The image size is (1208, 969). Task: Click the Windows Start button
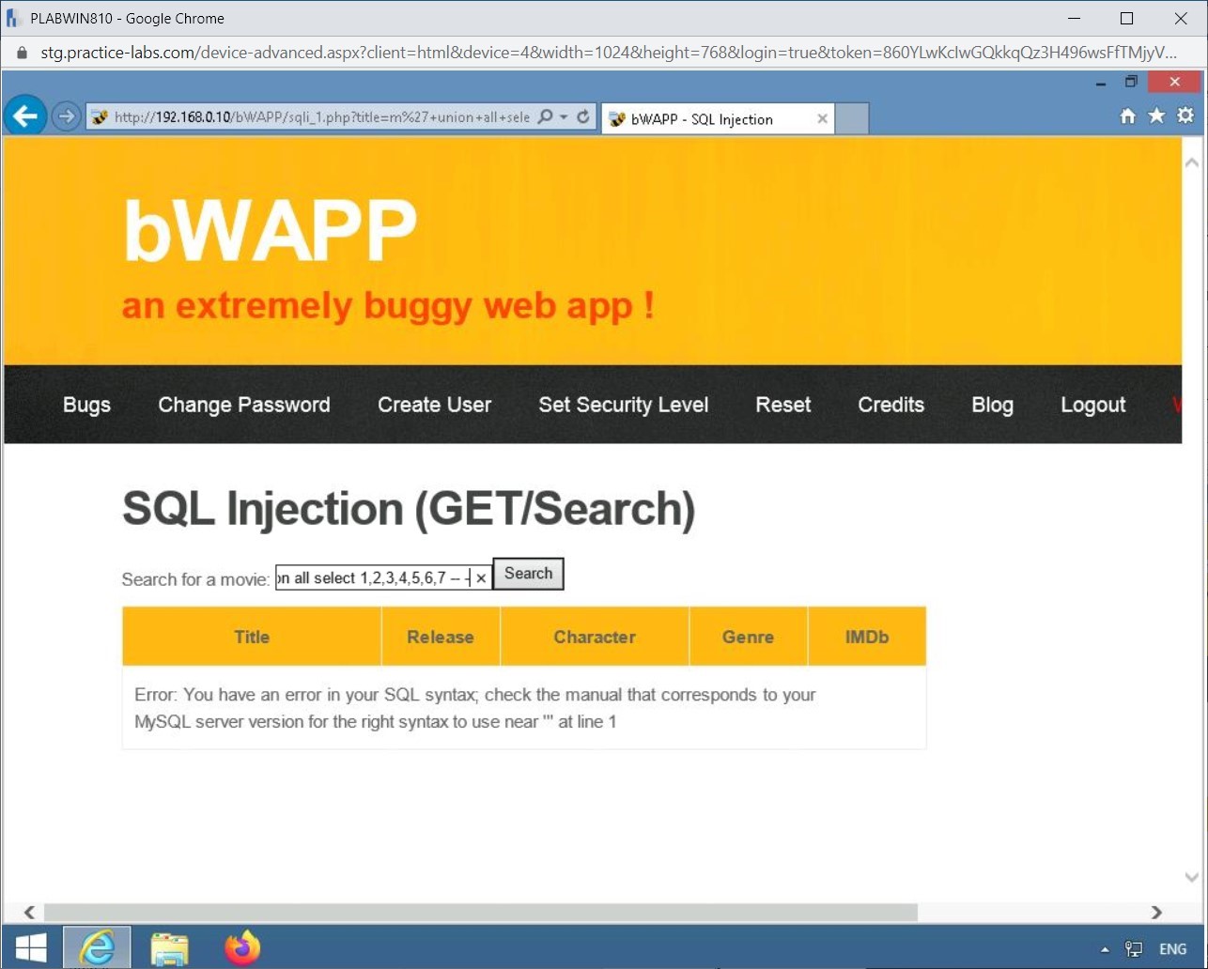pyautogui.click(x=31, y=947)
